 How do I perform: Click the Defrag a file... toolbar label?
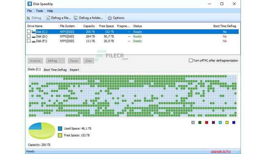[61, 18]
